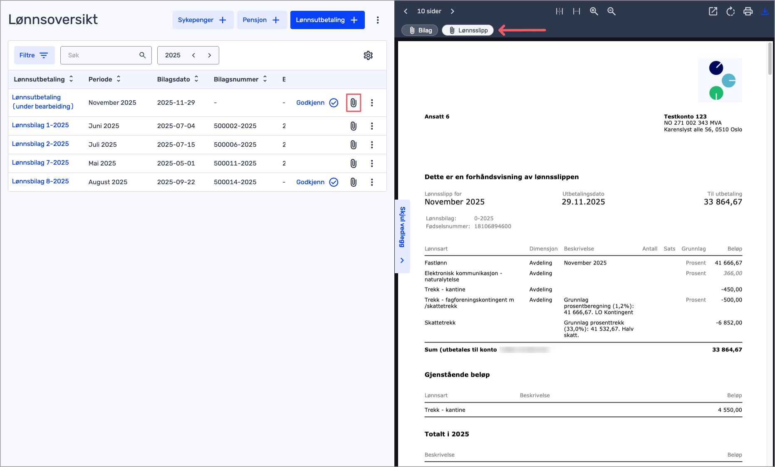Zoom out of the payslip preview
The width and height of the screenshot is (775, 467).
611,11
